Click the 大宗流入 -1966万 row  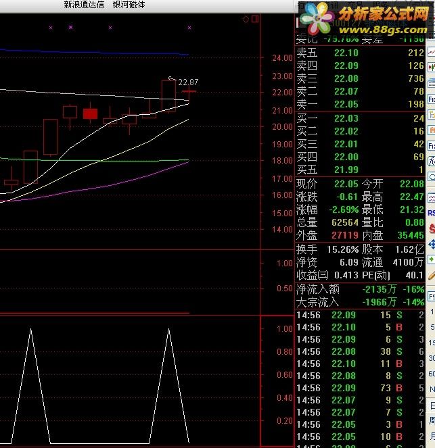point(360,302)
